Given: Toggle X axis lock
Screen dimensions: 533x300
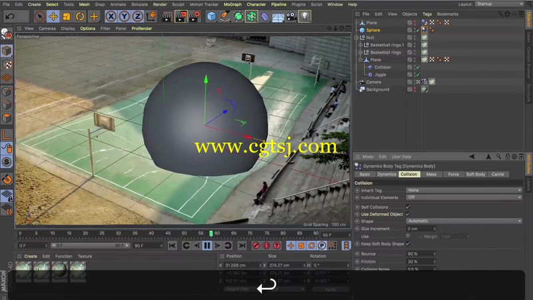Looking at the screenshot, I should pos(111,16).
